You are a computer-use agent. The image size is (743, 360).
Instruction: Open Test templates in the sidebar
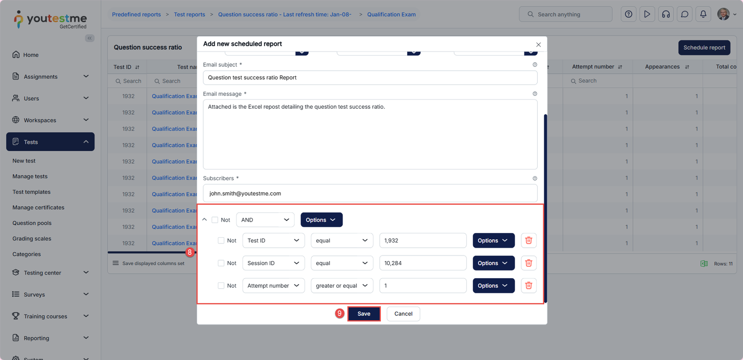(32, 192)
